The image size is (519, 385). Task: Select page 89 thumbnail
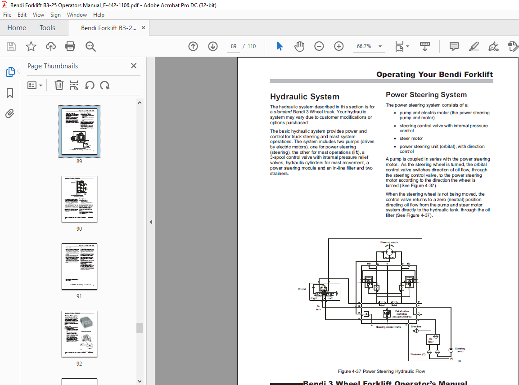point(79,132)
